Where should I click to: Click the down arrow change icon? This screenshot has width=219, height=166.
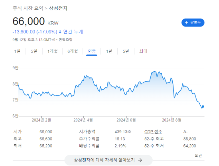coord(60,32)
